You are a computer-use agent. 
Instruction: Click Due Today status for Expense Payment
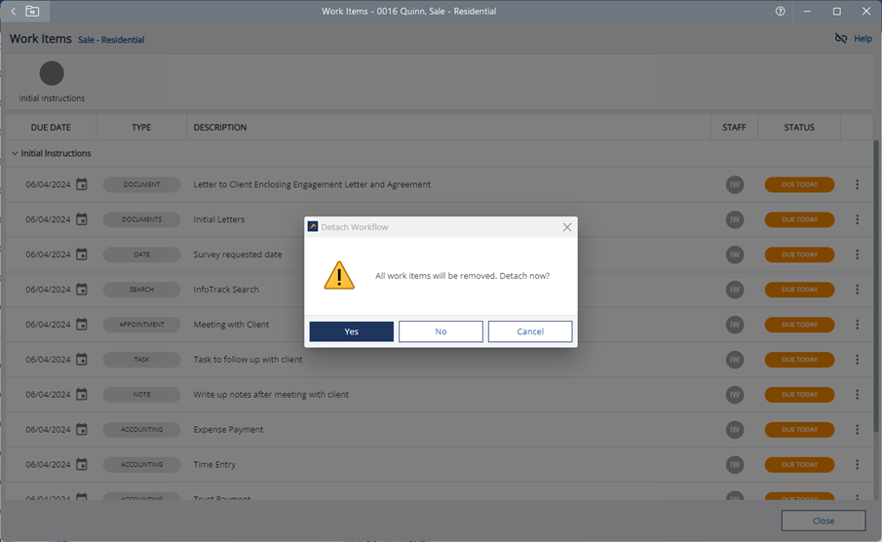(799, 430)
